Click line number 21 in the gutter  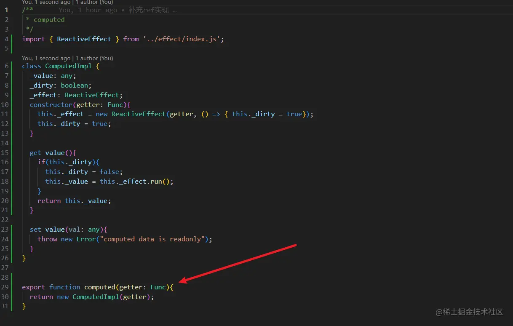click(5, 210)
